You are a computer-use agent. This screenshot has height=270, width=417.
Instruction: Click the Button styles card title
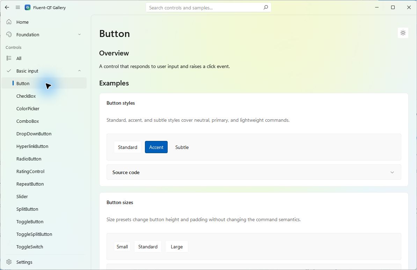(121, 103)
